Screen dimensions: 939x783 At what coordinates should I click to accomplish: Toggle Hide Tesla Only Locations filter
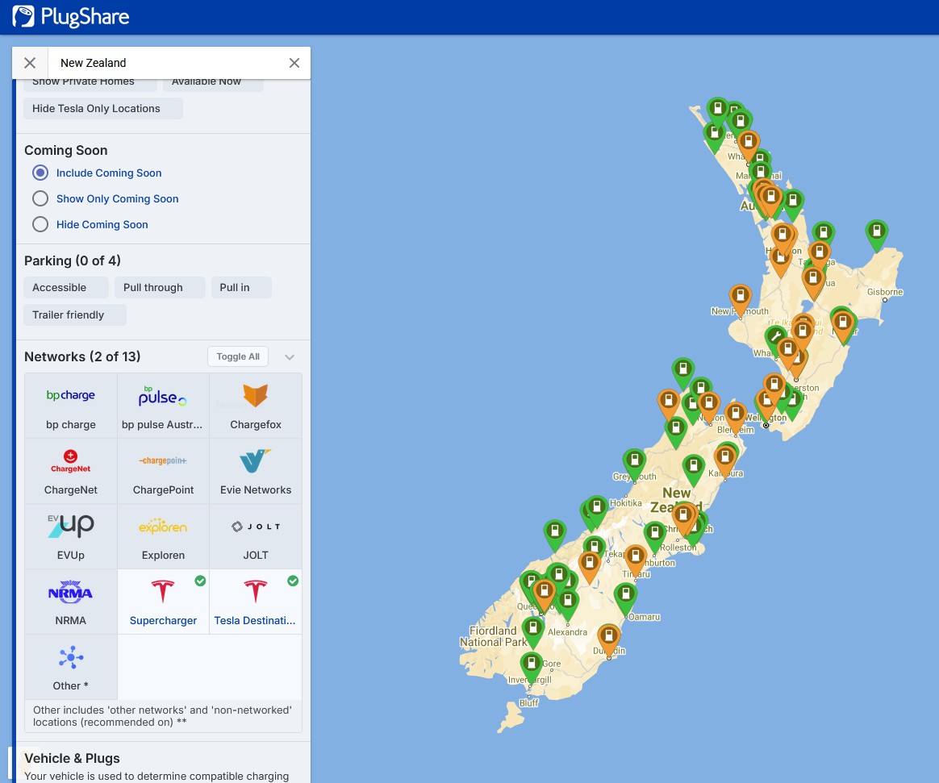[103, 108]
